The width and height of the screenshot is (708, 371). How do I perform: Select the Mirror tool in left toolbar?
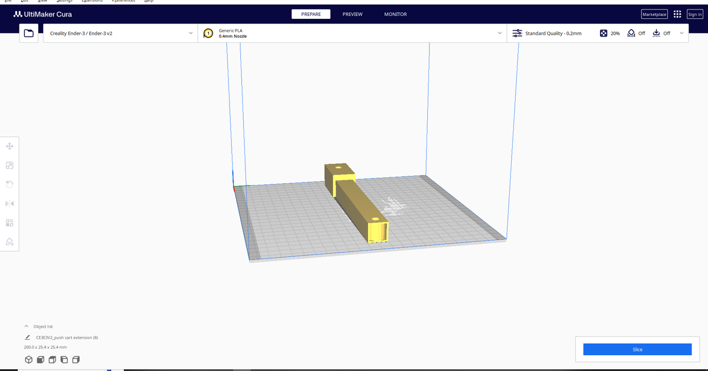[x=9, y=204]
